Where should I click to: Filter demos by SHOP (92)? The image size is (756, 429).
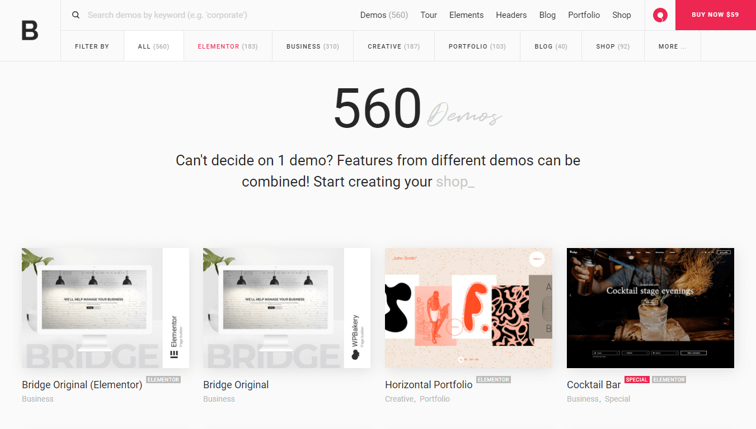[x=613, y=46]
